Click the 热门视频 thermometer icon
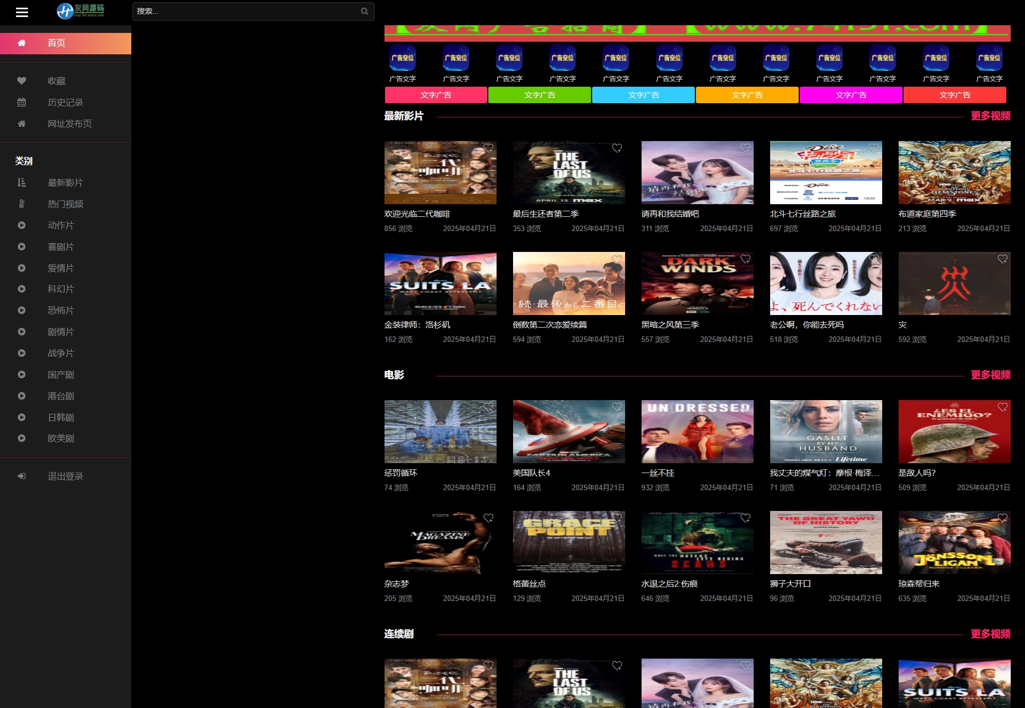 (21, 204)
